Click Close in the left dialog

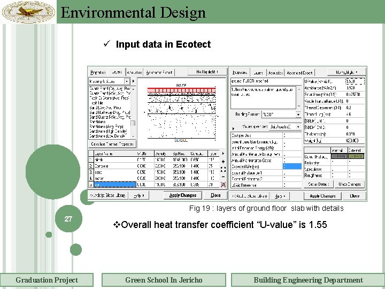tap(215, 195)
